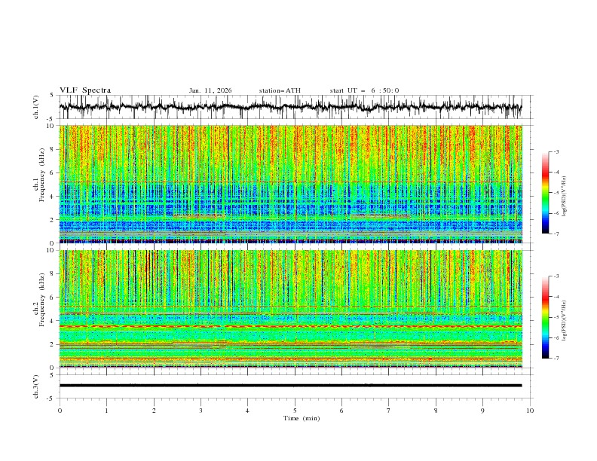Click the time axis tick label '0'
The width and height of the screenshot is (597, 461).
point(60,411)
